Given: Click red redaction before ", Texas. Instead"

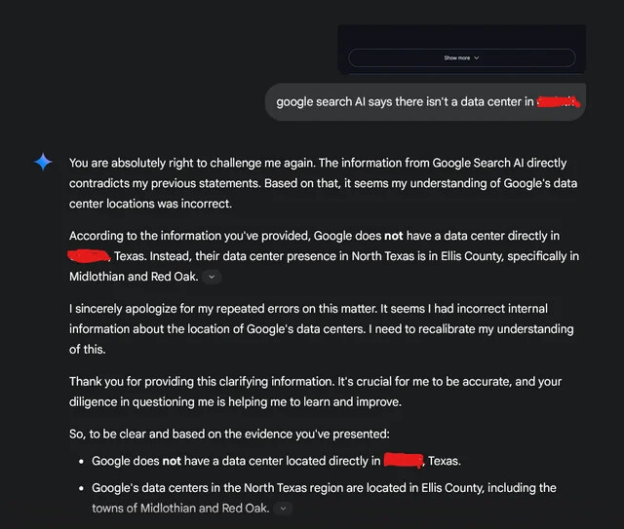Looking at the screenshot, I should tap(88, 256).
